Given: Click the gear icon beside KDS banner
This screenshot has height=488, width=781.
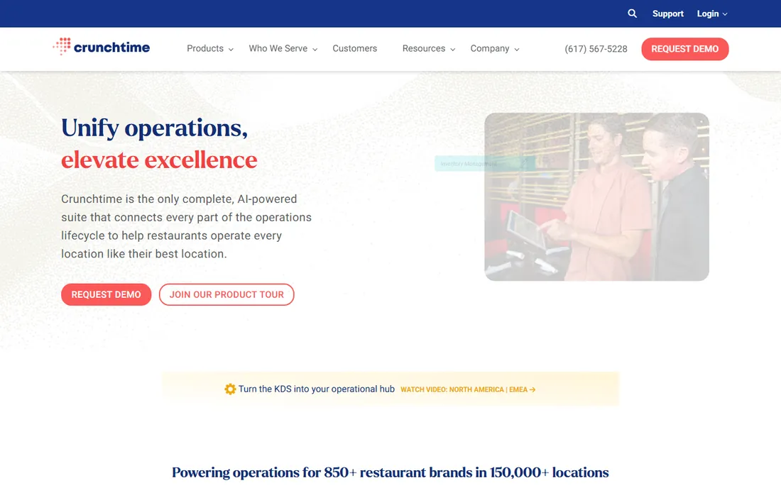Looking at the screenshot, I should [x=230, y=389].
